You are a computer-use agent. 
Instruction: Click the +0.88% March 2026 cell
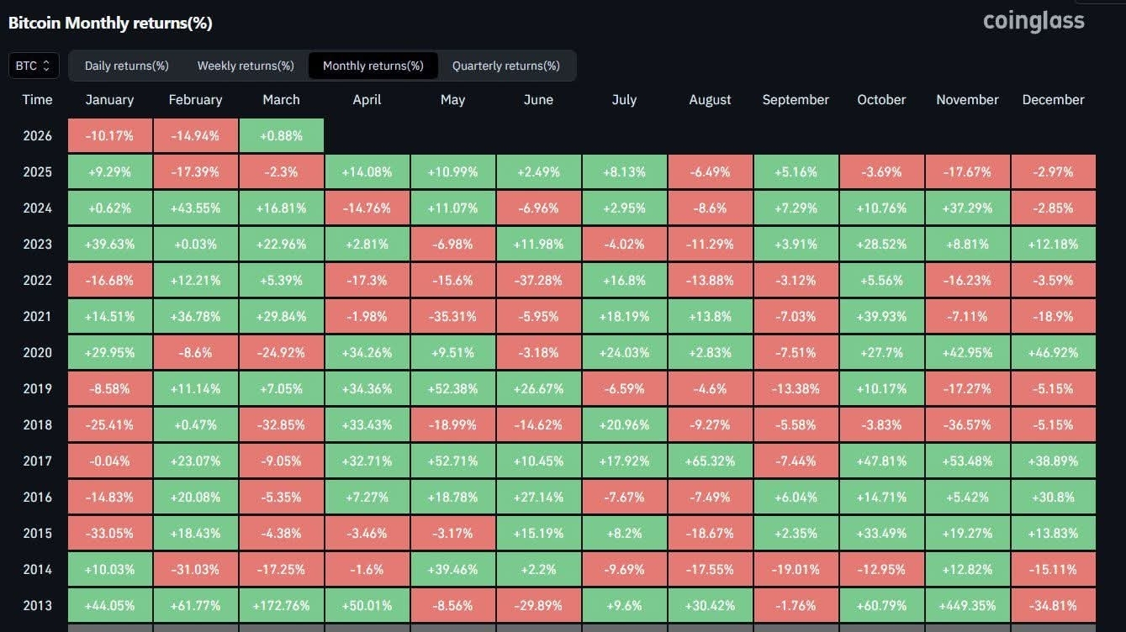coord(281,135)
